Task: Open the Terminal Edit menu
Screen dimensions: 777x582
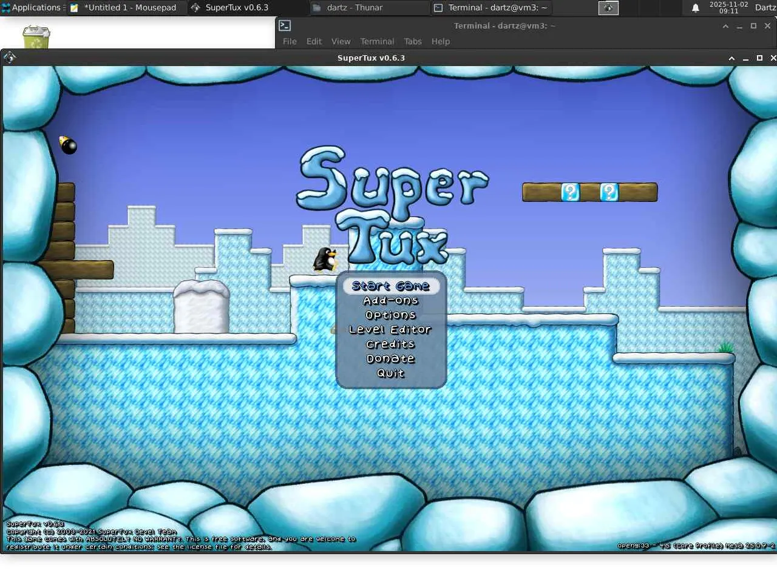Action: click(314, 41)
